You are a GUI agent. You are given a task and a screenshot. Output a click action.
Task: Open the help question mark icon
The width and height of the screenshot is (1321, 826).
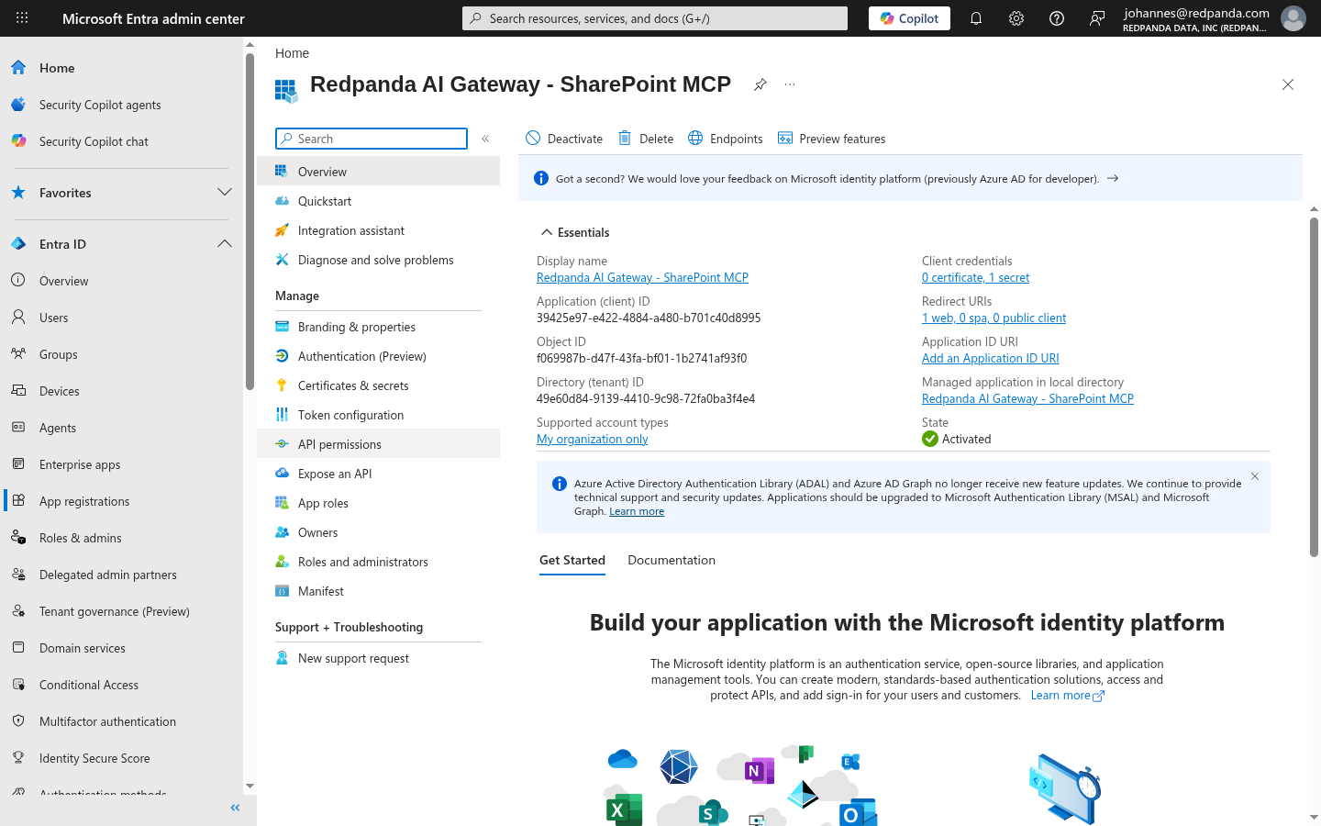tap(1057, 18)
